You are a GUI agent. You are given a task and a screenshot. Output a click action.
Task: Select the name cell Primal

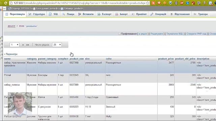click(x=7, y=75)
